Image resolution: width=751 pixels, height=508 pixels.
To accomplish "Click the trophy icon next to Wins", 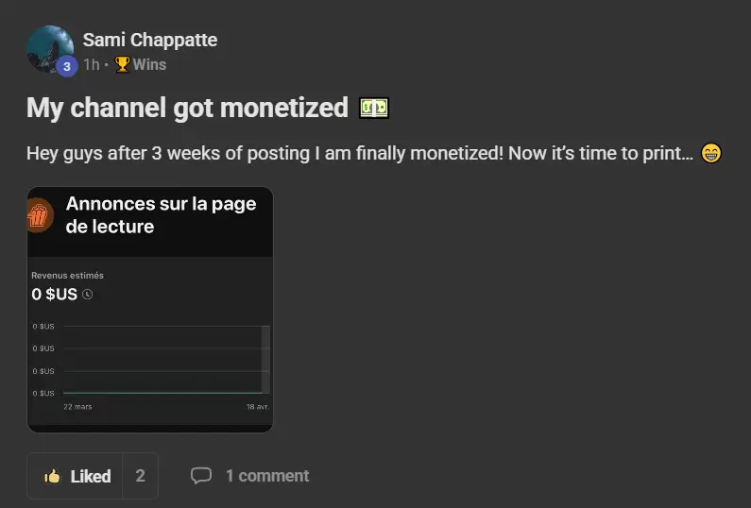I will [x=122, y=64].
